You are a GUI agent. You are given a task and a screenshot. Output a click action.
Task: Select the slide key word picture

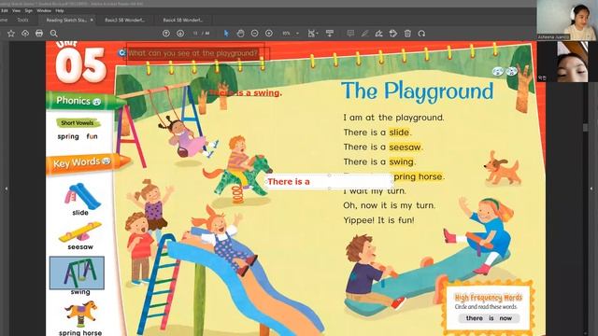point(82,196)
